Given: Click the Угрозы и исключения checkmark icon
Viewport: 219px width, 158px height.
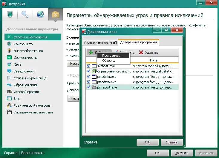Looking at the screenshot, I should click(9, 37).
